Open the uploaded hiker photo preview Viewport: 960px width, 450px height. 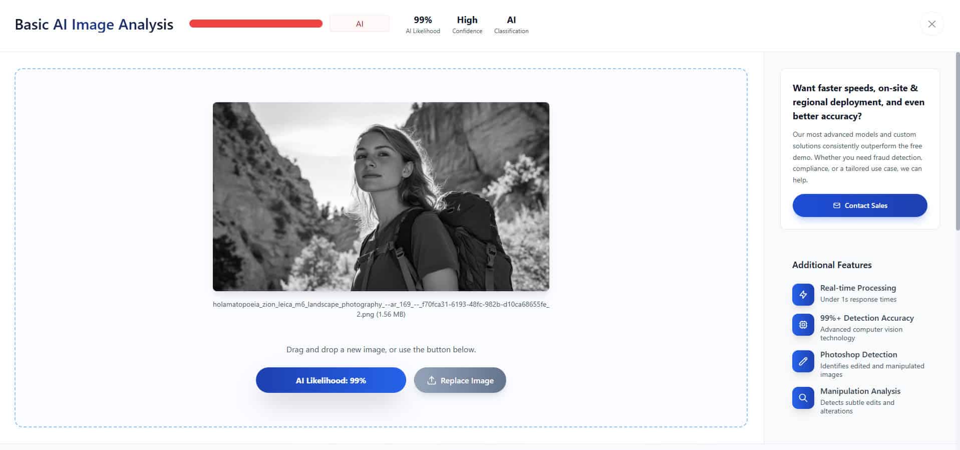pyautogui.click(x=381, y=196)
